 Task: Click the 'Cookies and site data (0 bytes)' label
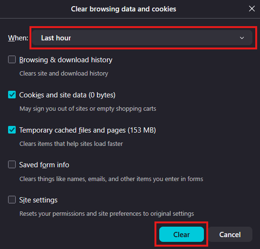pyautogui.click(x=67, y=95)
